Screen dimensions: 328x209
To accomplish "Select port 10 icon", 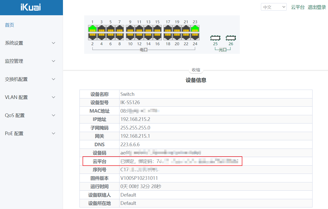I will coord(130,36).
